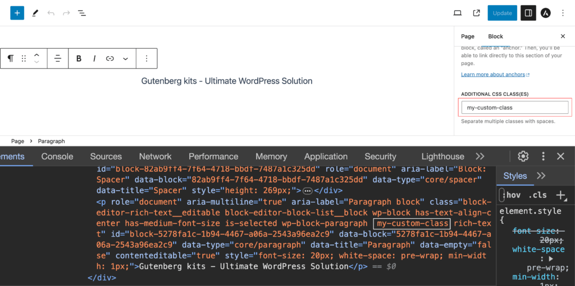The image size is (575, 286).
Task: Click the paragraph block type icon
Action: pos(10,58)
